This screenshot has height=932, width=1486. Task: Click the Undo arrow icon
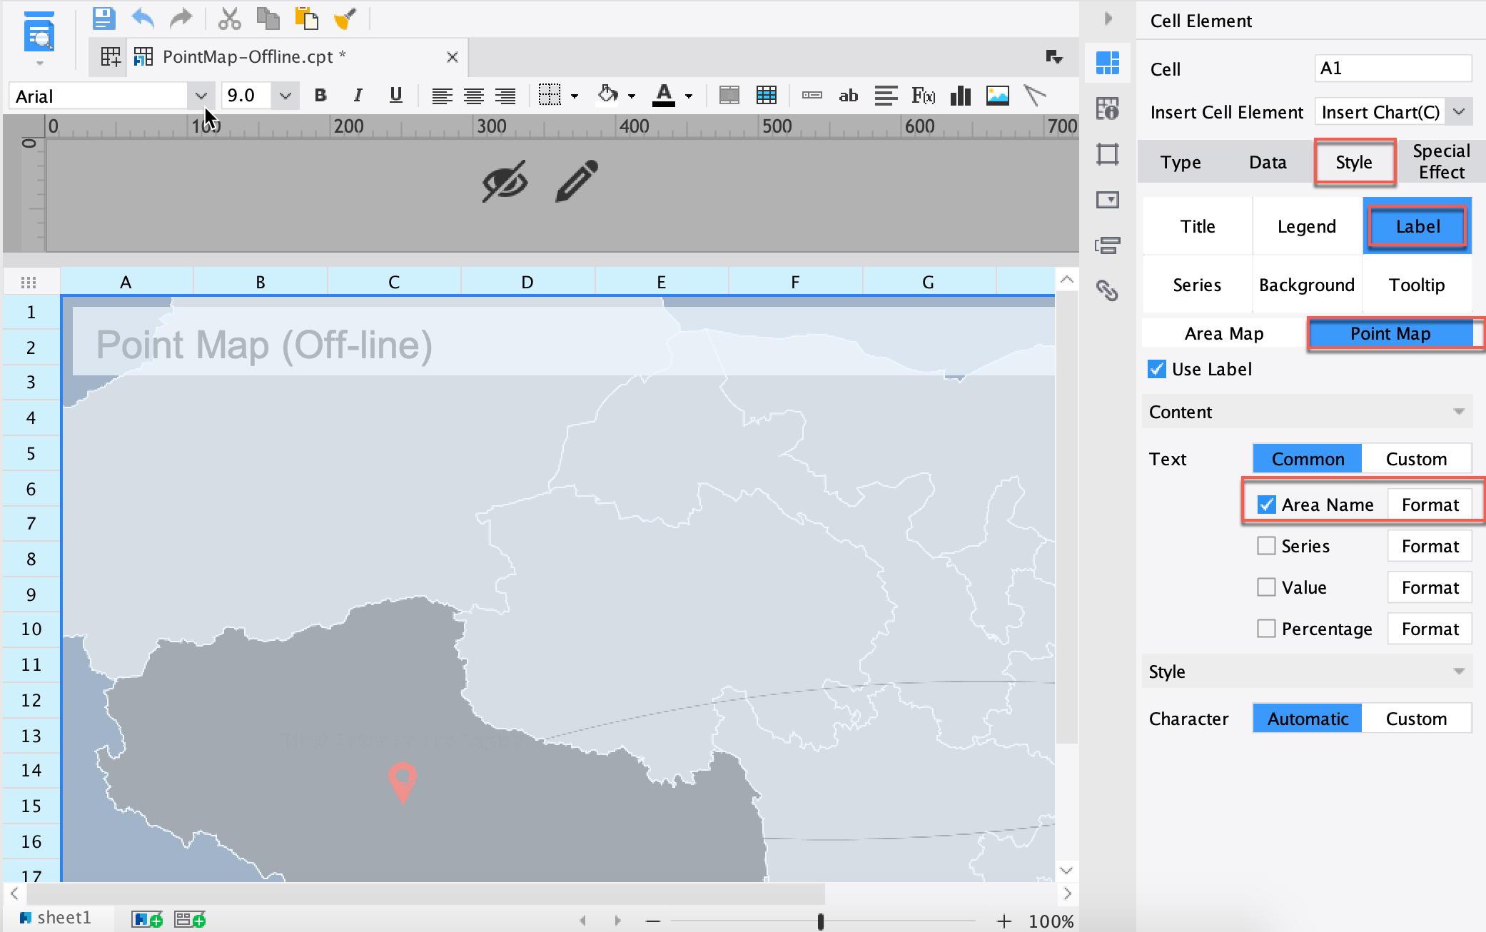pos(143,18)
